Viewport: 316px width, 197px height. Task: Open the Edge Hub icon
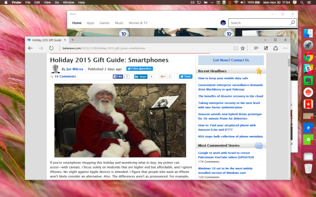(x=256, y=48)
